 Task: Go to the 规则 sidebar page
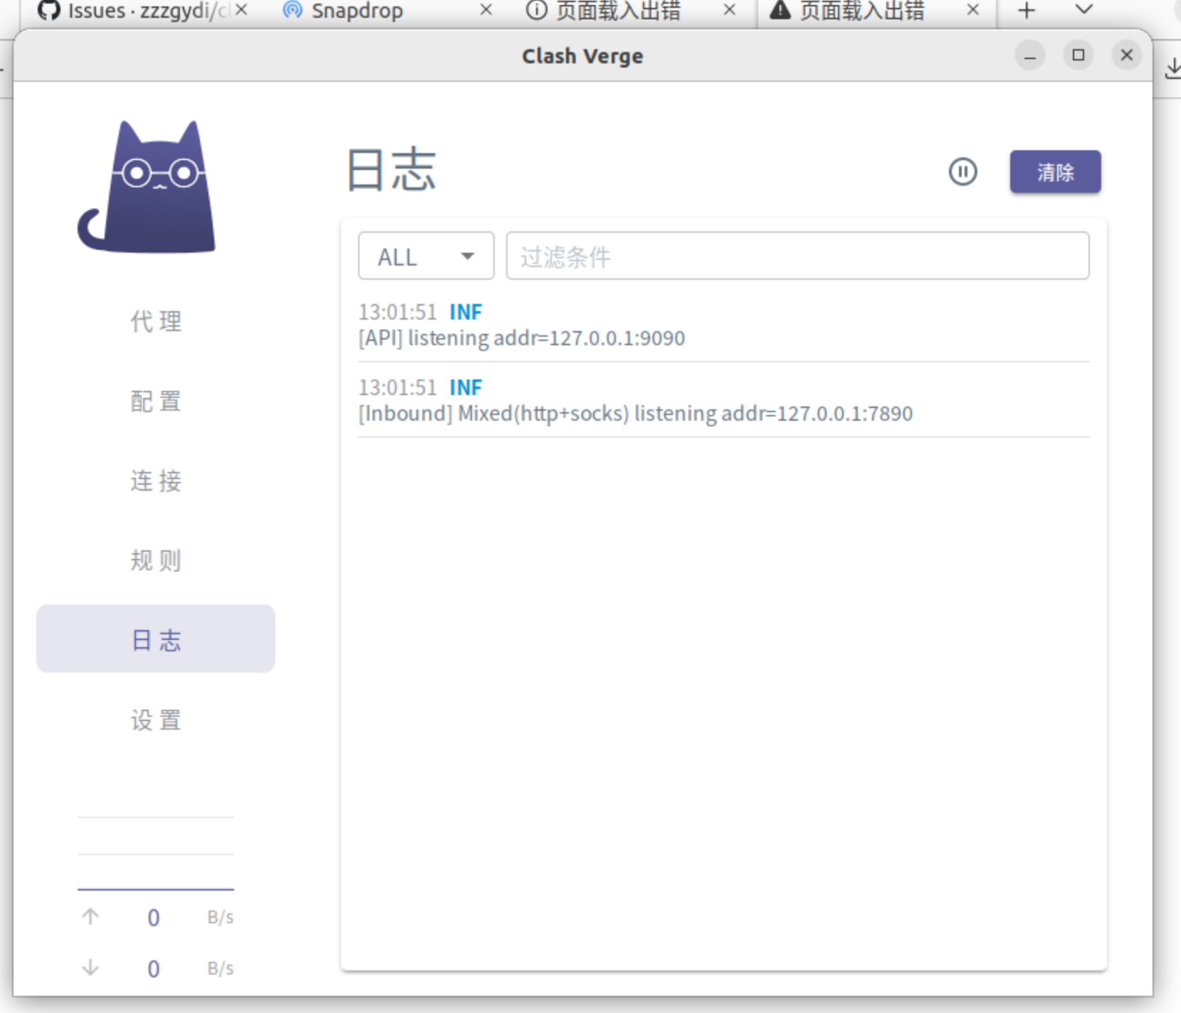[x=156, y=560]
